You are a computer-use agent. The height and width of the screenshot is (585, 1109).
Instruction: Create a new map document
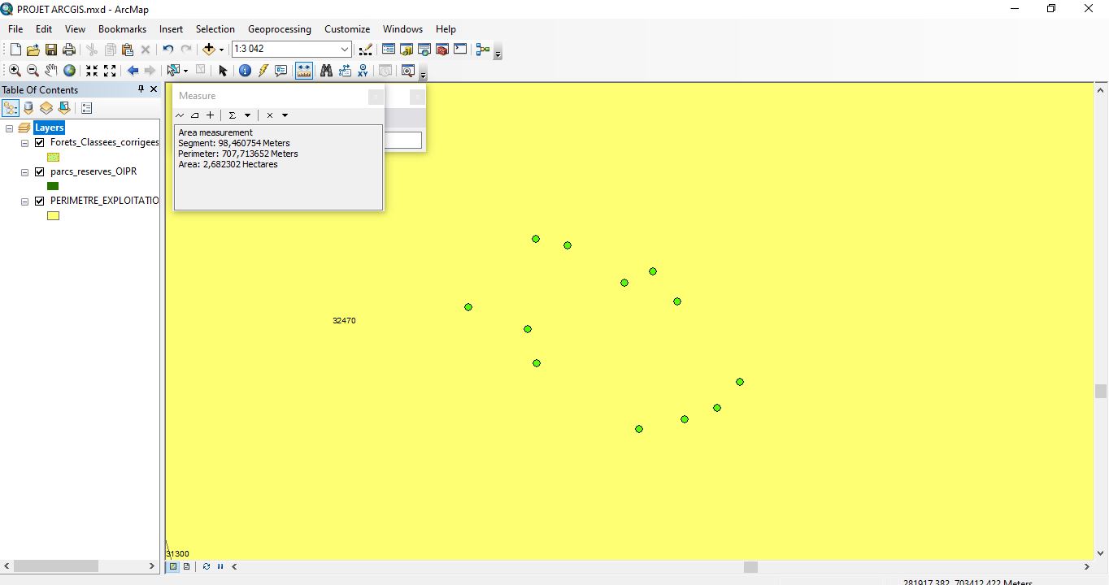pos(15,50)
